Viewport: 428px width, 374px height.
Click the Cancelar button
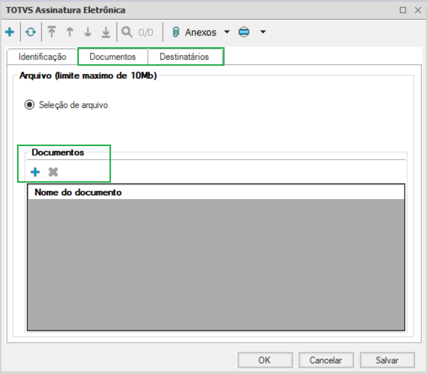326,360
